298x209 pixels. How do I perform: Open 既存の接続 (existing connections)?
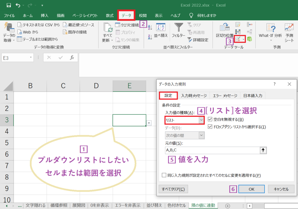(75, 32)
